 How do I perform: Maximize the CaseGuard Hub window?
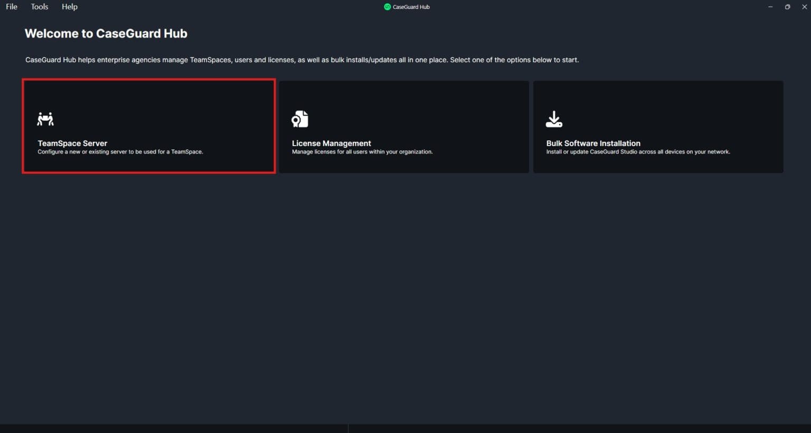click(x=787, y=7)
